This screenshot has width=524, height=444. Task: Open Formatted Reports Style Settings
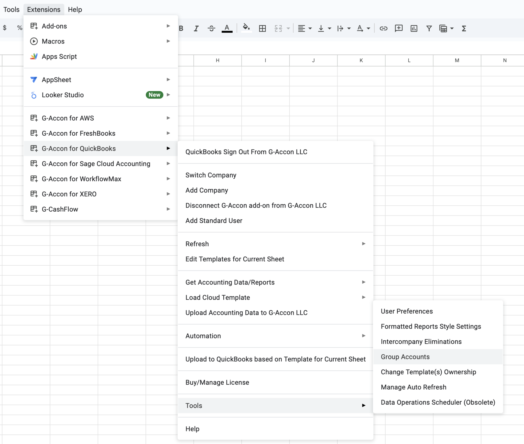[x=438, y=326]
